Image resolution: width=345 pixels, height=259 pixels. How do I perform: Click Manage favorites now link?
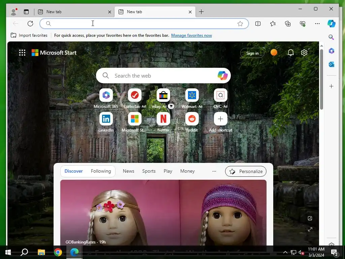tap(191, 35)
